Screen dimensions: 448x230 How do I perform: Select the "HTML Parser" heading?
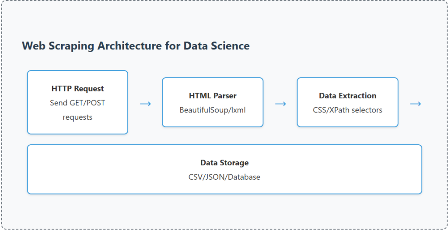point(213,95)
